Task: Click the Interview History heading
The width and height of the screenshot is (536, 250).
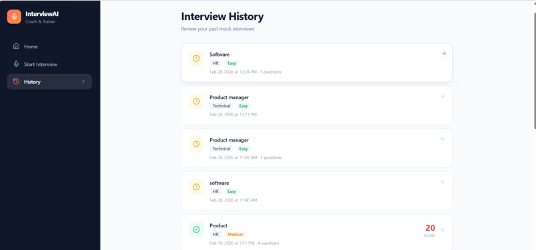Action: tap(222, 17)
